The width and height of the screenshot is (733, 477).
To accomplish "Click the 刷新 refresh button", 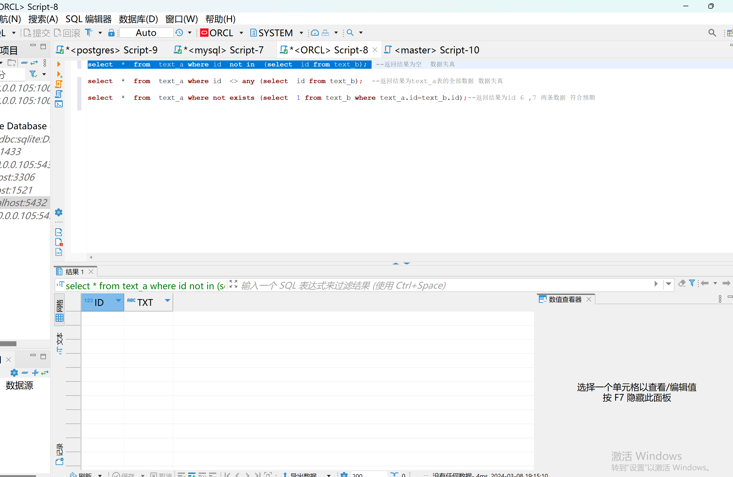I will tap(81, 475).
